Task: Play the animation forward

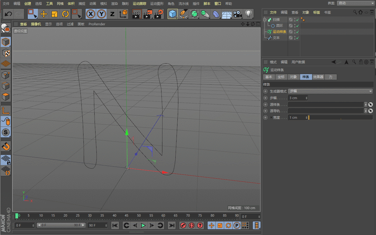Action: tap(143, 225)
